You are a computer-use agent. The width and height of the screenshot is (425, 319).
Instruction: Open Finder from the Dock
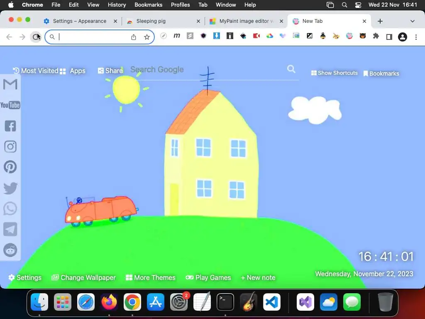pos(39,302)
